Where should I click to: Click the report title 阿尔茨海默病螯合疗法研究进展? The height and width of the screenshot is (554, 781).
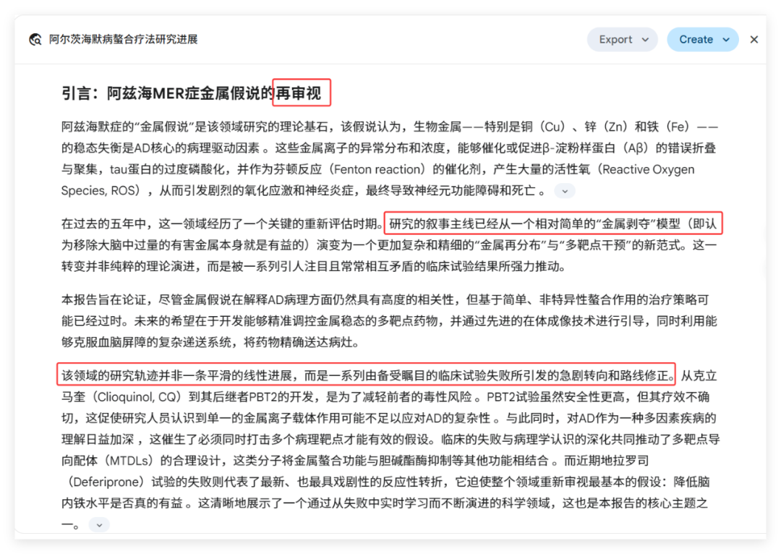pyautogui.click(x=123, y=39)
